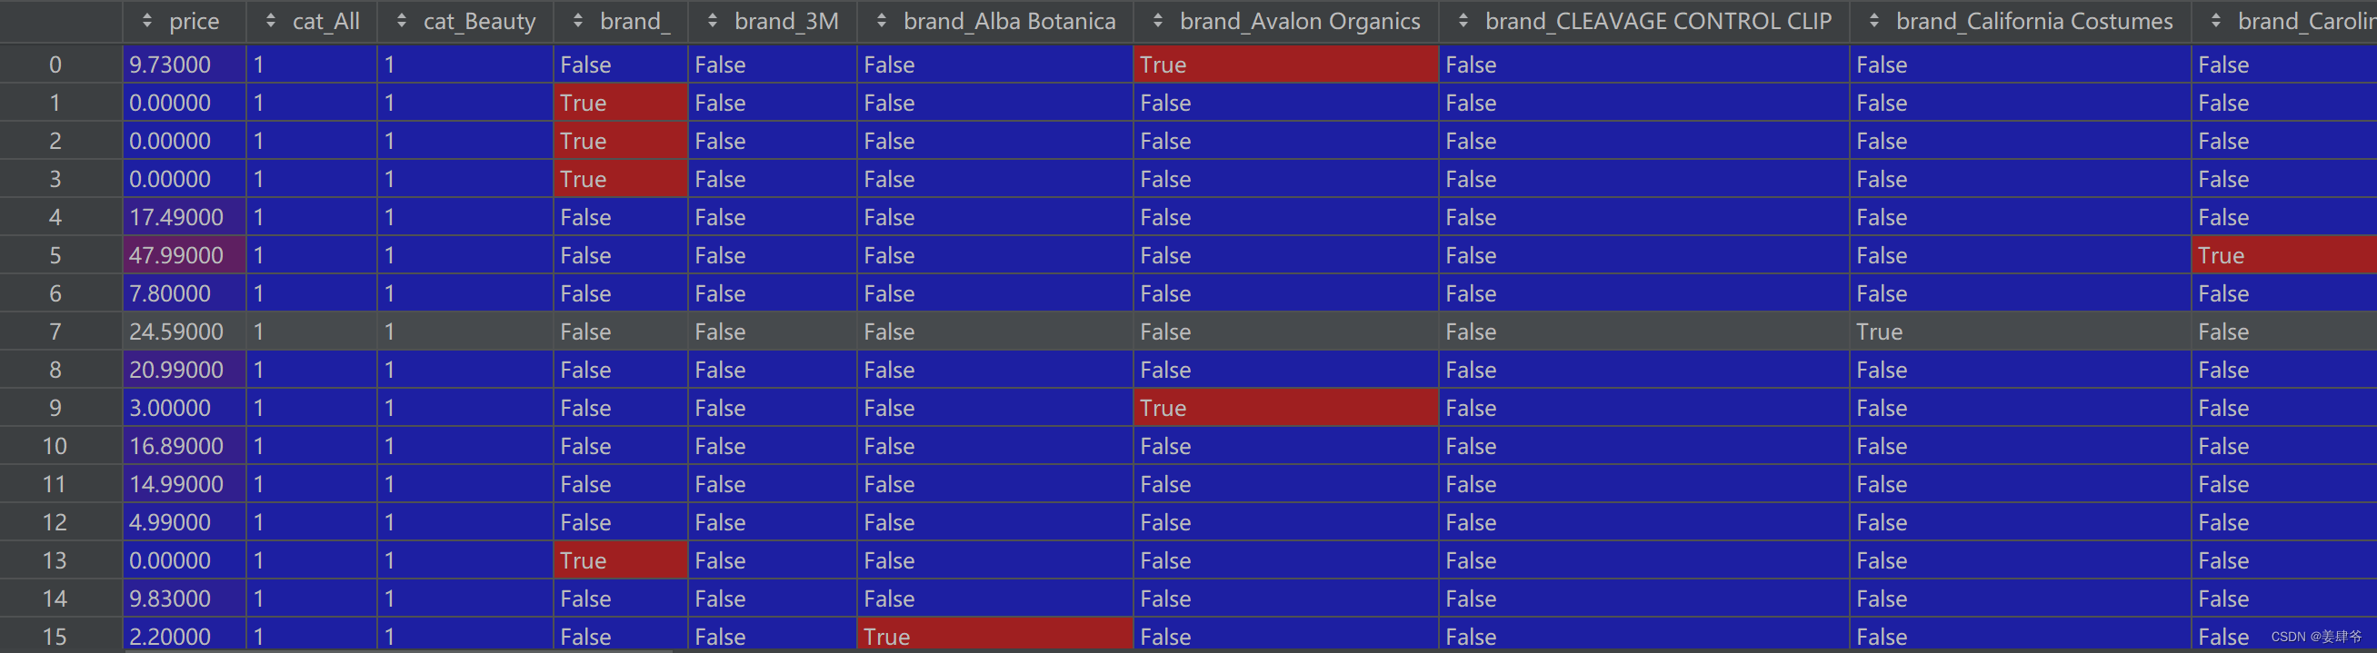Image resolution: width=2377 pixels, height=653 pixels.
Task: Select the True cell in brand_Alba Botanica row 15
Action: point(994,636)
